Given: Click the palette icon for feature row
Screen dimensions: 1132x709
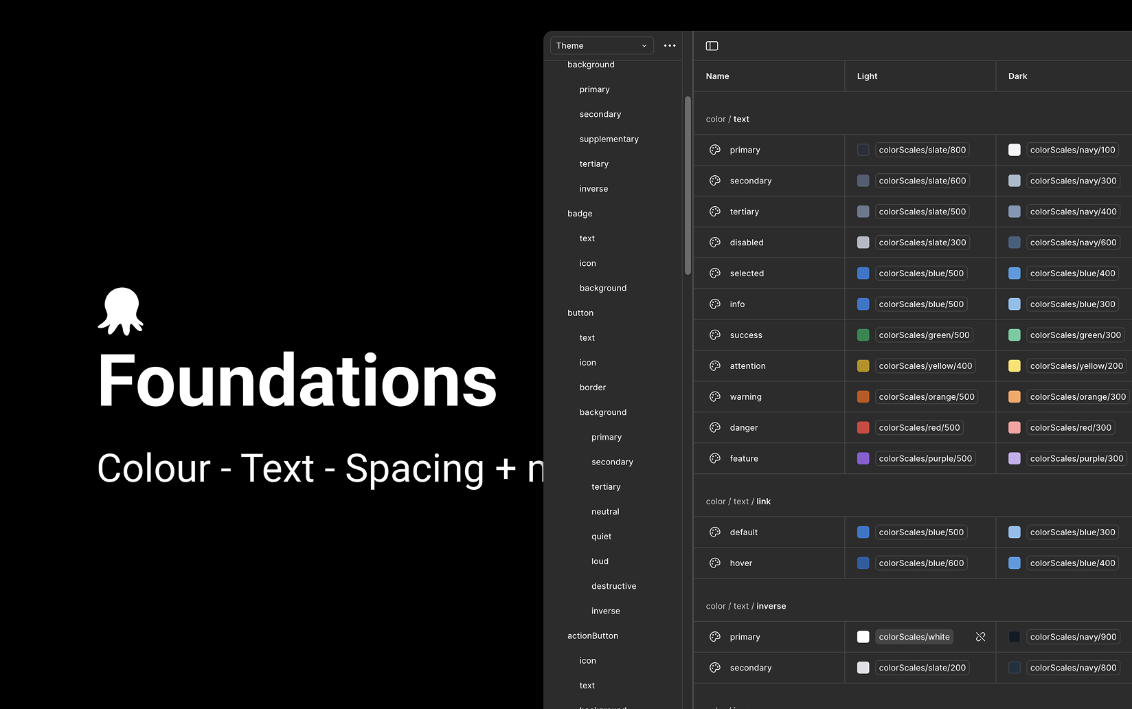Looking at the screenshot, I should coord(715,458).
